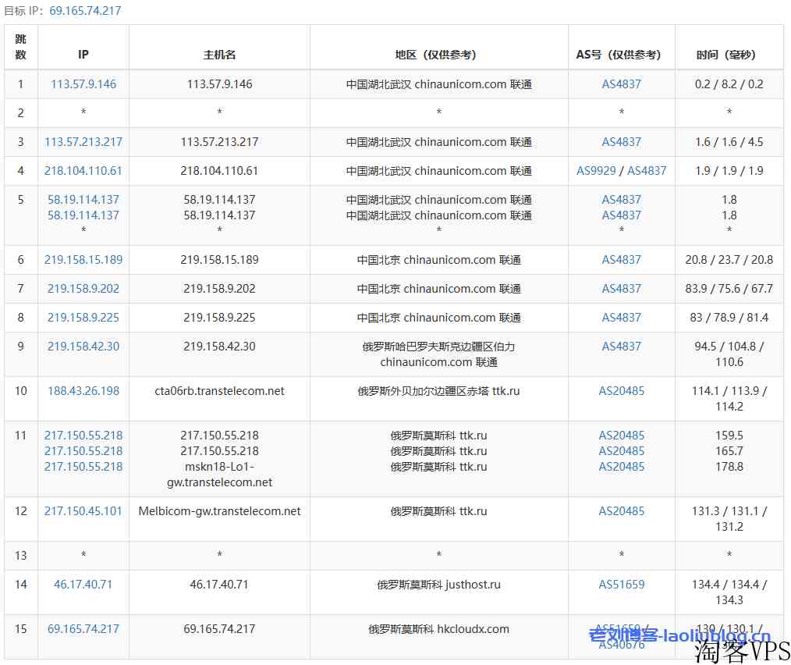
Task: Click AS4837 link in hop 6 row
Action: (622, 260)
